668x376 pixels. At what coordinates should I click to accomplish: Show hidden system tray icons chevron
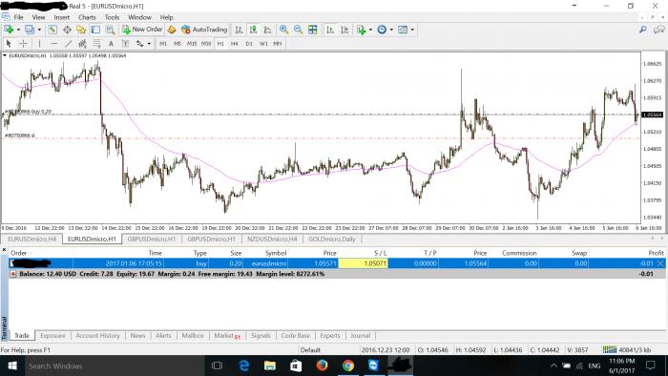(x=553, y=366)
